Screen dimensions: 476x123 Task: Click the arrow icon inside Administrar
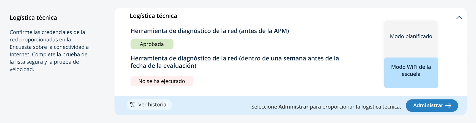click(x=448, y=105)
